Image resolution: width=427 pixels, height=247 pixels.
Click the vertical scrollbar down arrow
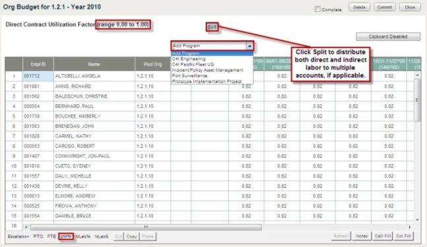coord(417,220)
